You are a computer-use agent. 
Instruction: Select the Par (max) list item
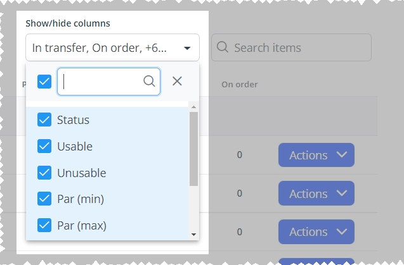point(107,225)
